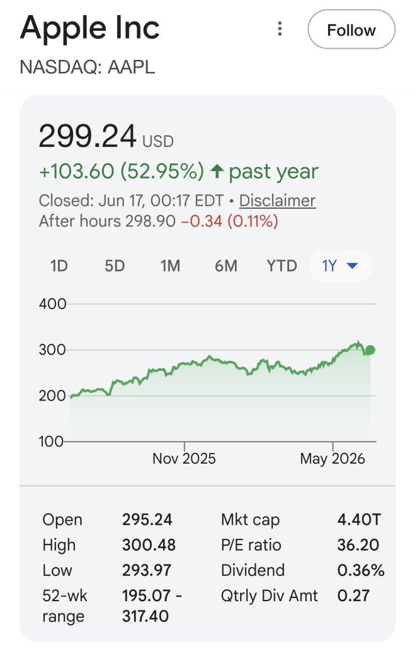Click the Nov 2025 axis marker
The image size is (415, 646).
tap(184, 459)
